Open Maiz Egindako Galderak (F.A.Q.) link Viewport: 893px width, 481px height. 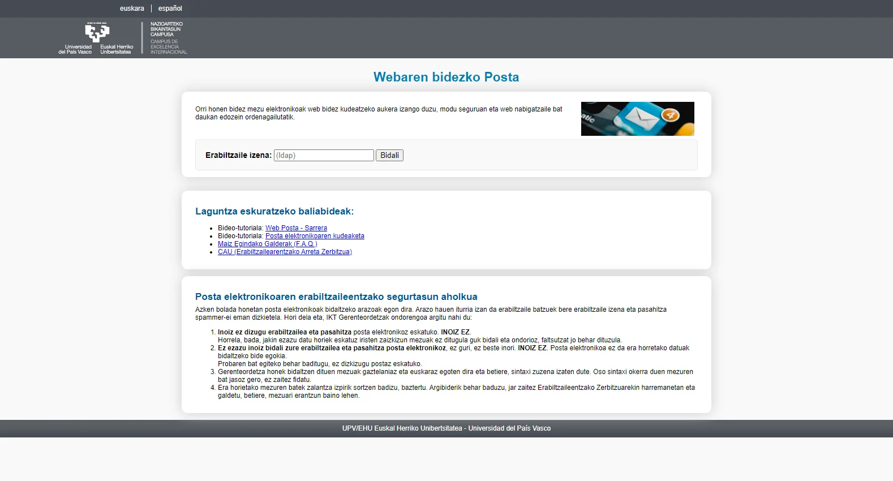pos(267,244)
